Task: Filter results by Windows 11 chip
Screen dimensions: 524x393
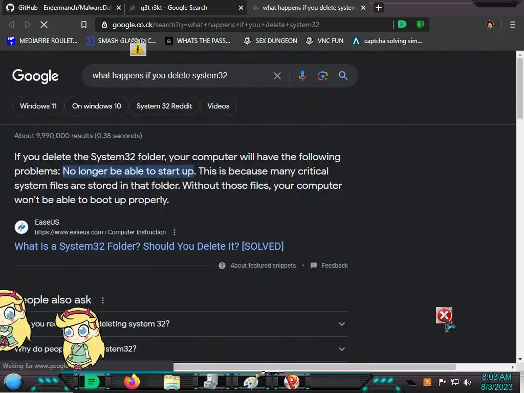Action: click(x=38, y=106)
